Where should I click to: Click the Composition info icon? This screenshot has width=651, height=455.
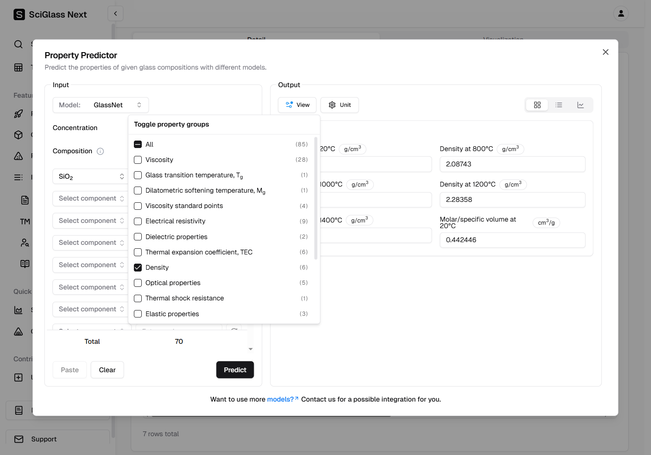pyautogui.click(x=100, y=152)
